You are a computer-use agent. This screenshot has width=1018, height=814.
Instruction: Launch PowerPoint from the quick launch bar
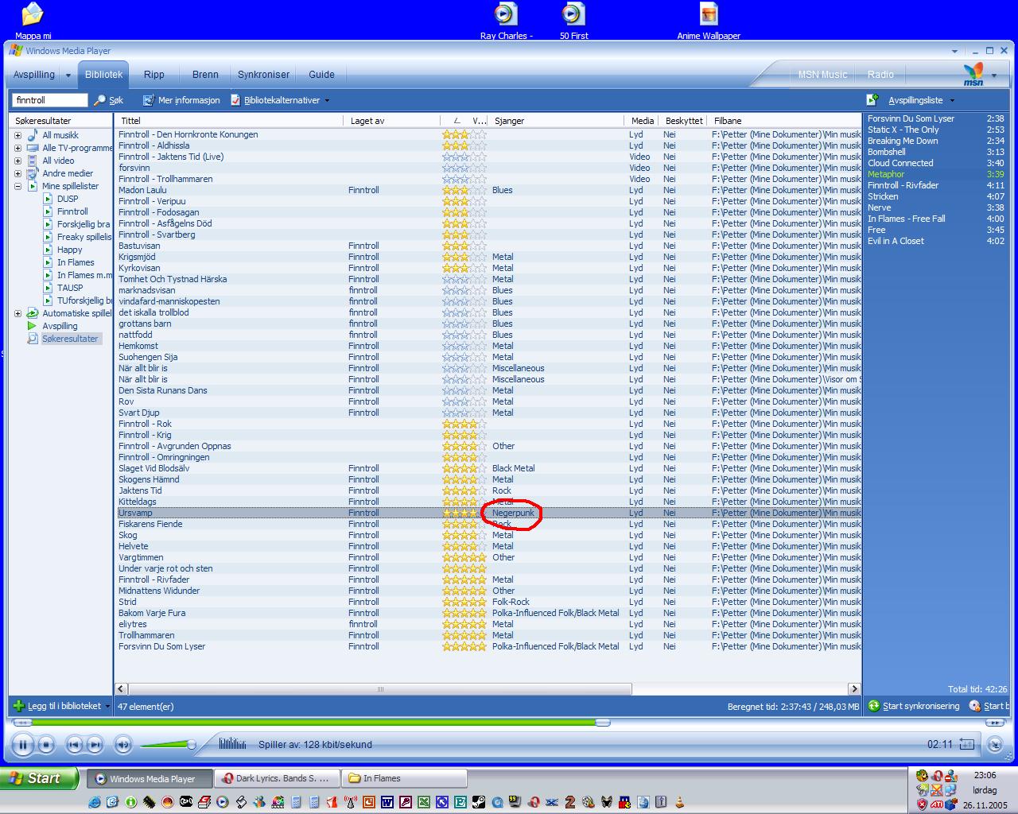[369, 802]
